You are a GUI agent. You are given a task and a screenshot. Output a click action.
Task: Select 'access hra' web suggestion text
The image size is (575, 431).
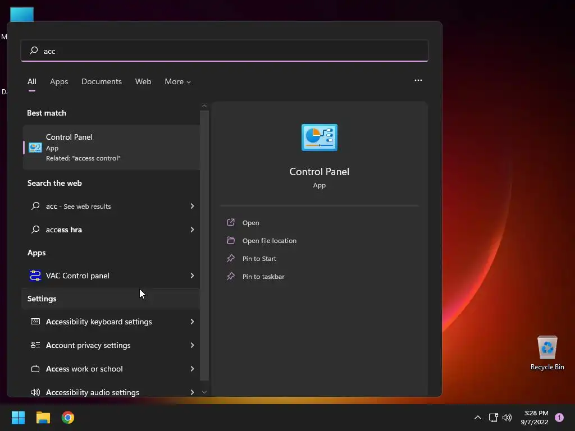click(x=64, y=230)
